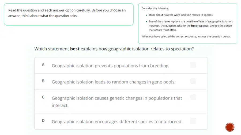
Task: Check the box for answer B
Action: tap(193, 81)
